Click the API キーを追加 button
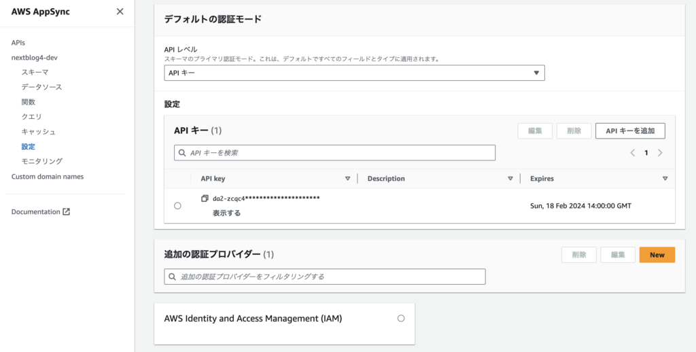The width and height of the screenshot is (696, 352). (630, 131)
